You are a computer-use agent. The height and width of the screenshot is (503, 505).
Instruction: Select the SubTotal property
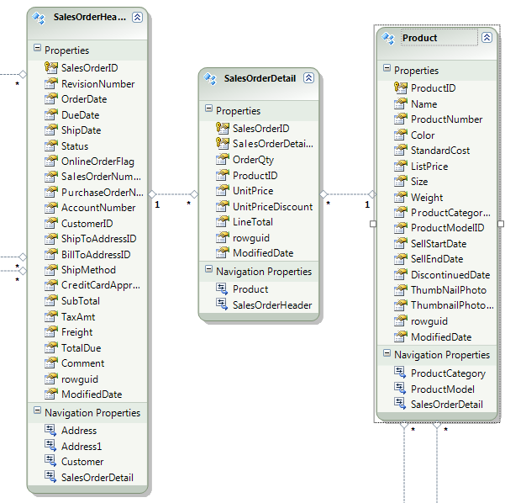[x=81, y=301]
